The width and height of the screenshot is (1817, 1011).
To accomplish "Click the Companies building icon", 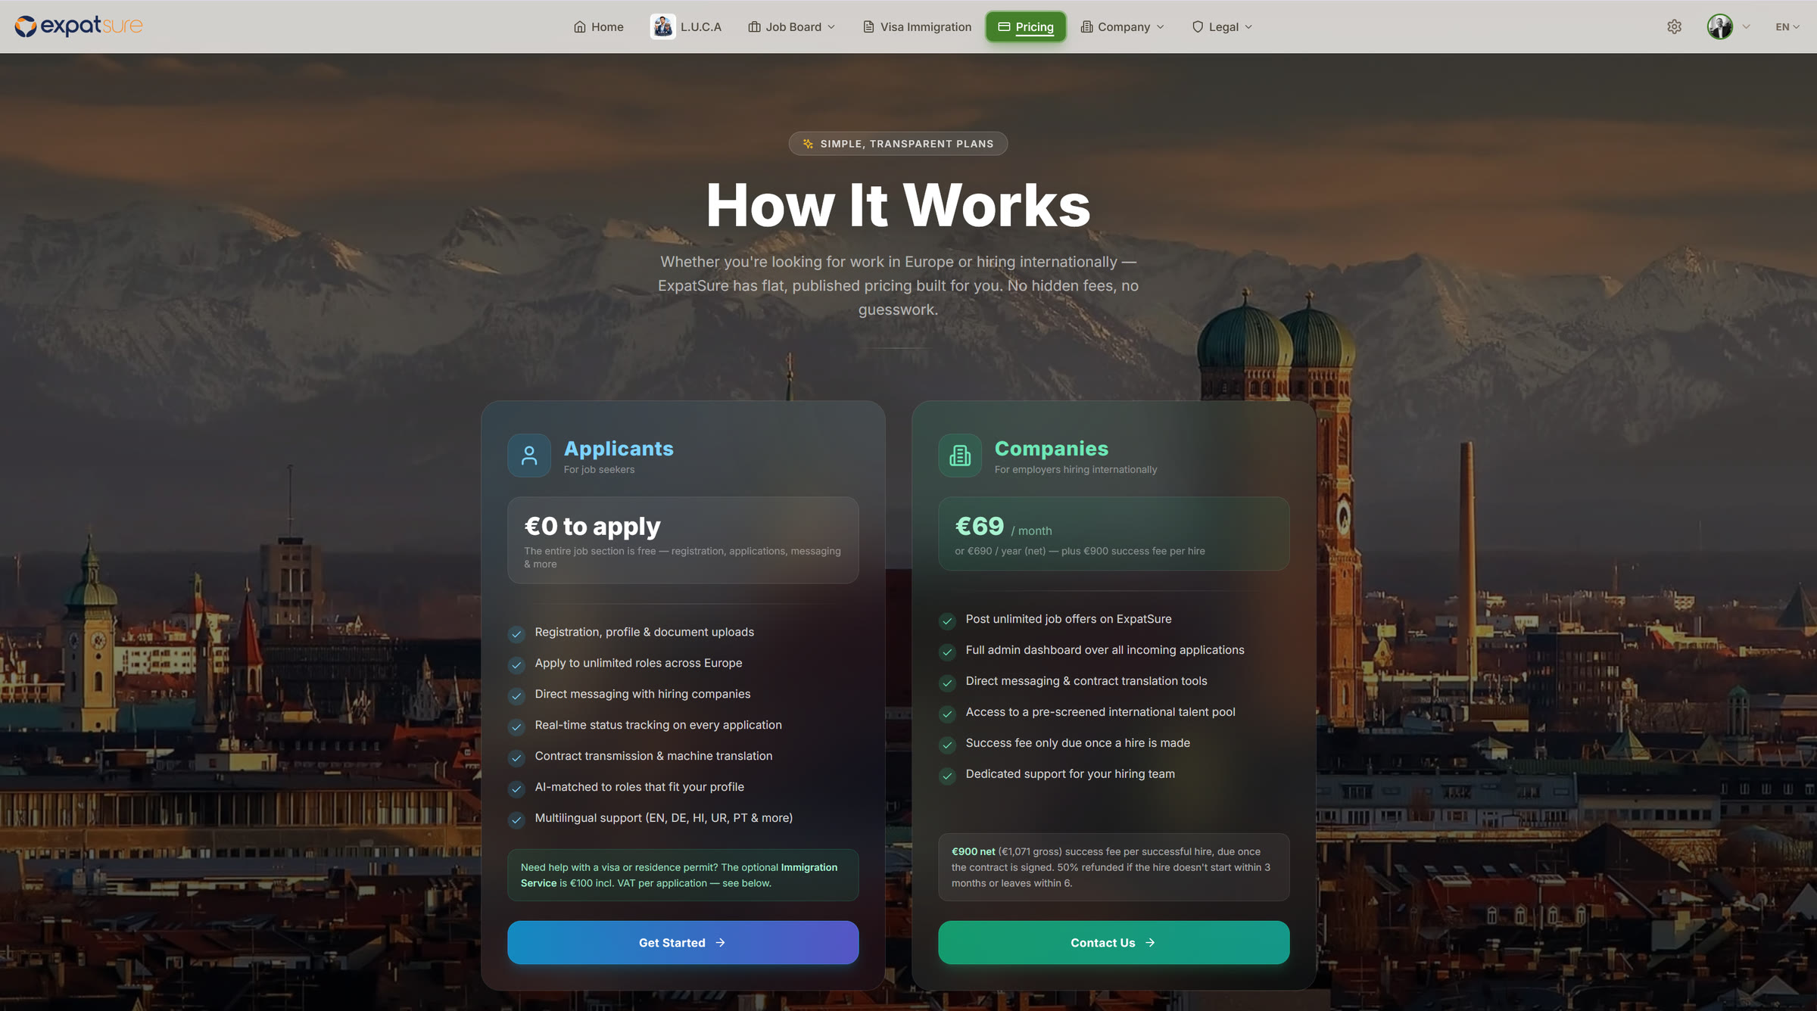I will [x=960, y=456].
